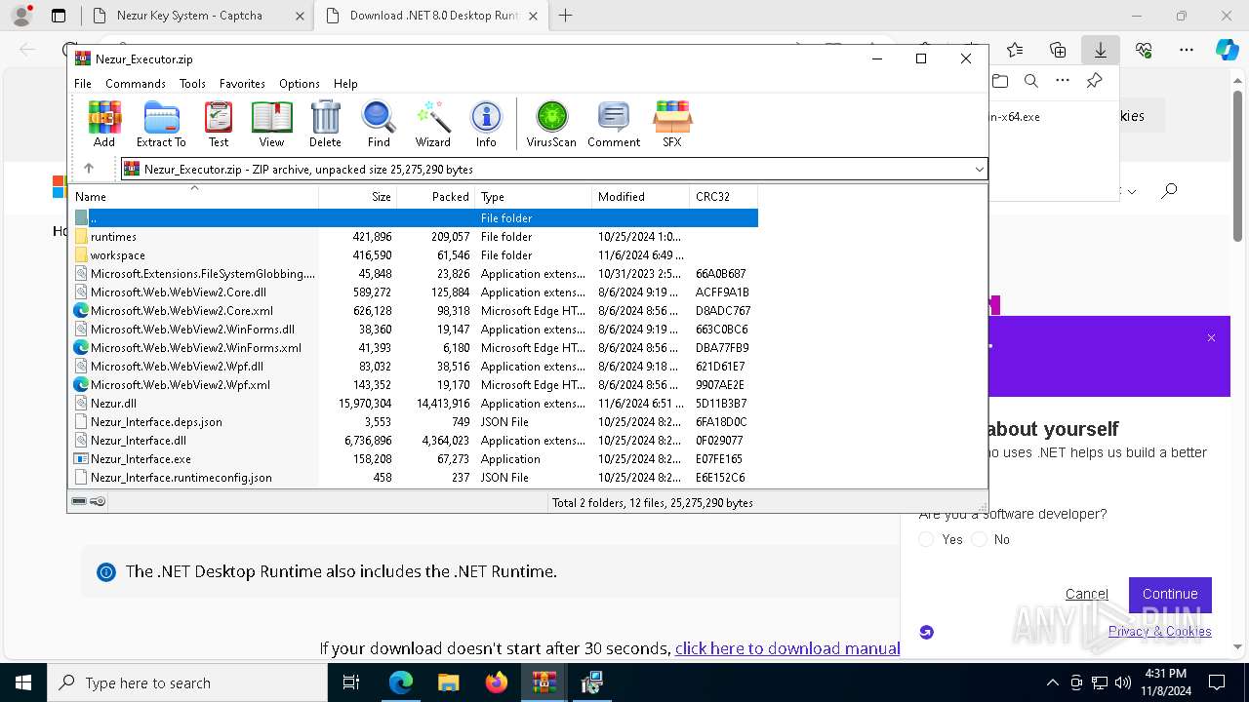Image resolution: width=1249 pixels, height=702 pixels.
Task: Click the Add toolbar icon in WinRAR
Action: pos(104,124)
